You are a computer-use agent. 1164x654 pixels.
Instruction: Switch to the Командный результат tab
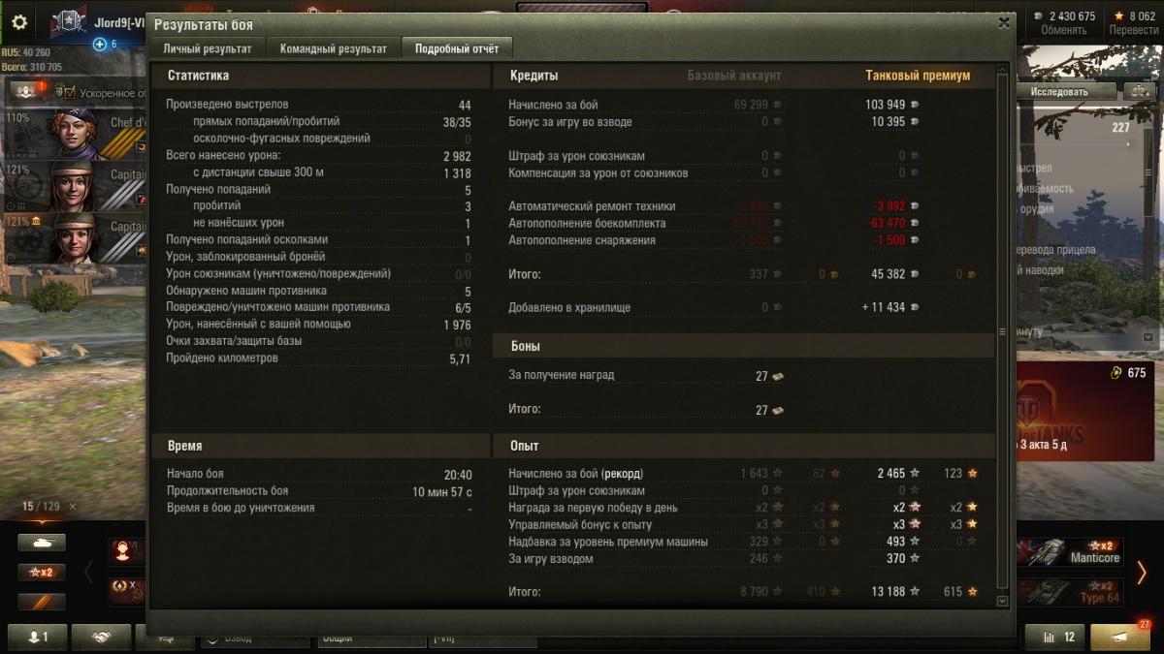333,48
